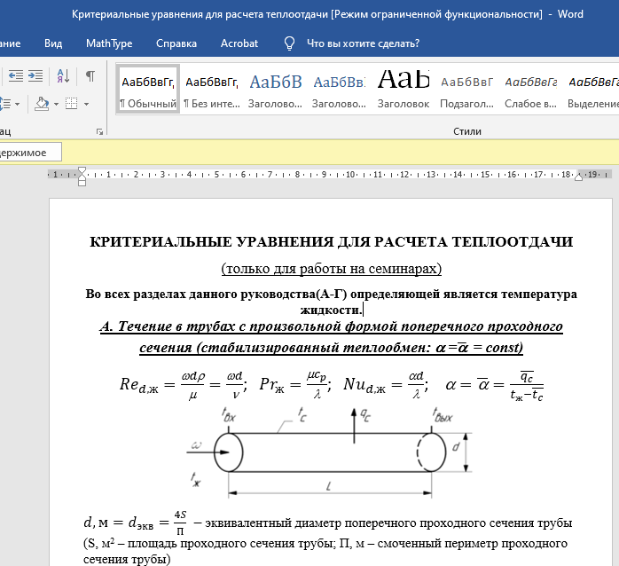The height and width of the screenshot is (566, 619).
Task: Open the shading color dropdown arrow
Action: pos(55,105)
